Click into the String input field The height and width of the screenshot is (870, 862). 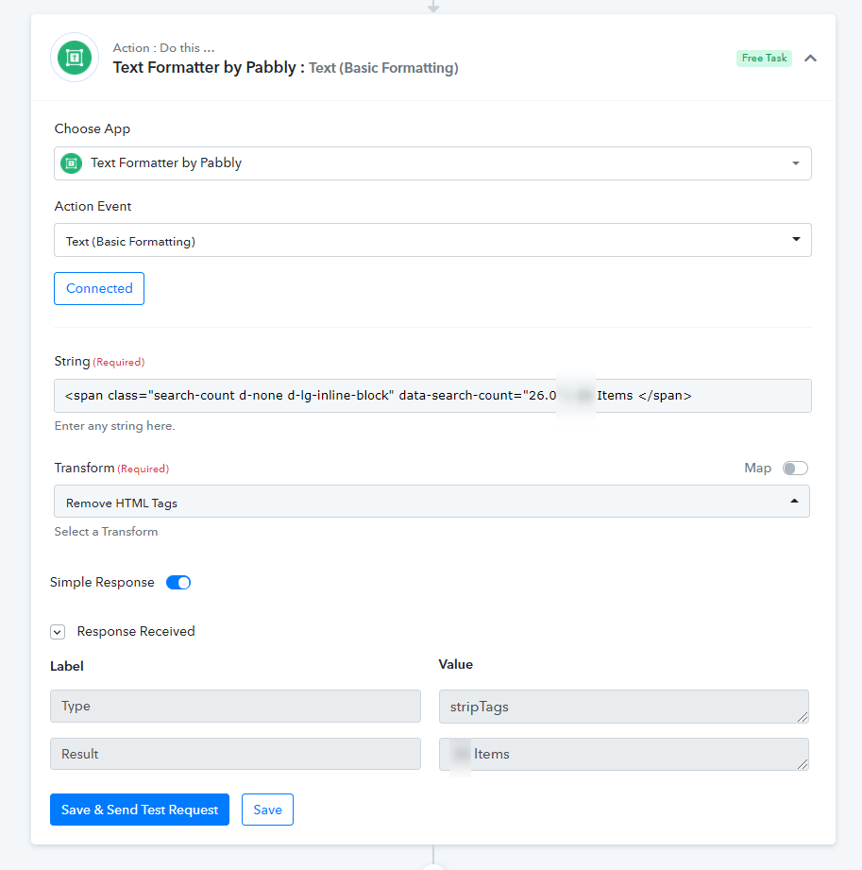coord(432,396)
